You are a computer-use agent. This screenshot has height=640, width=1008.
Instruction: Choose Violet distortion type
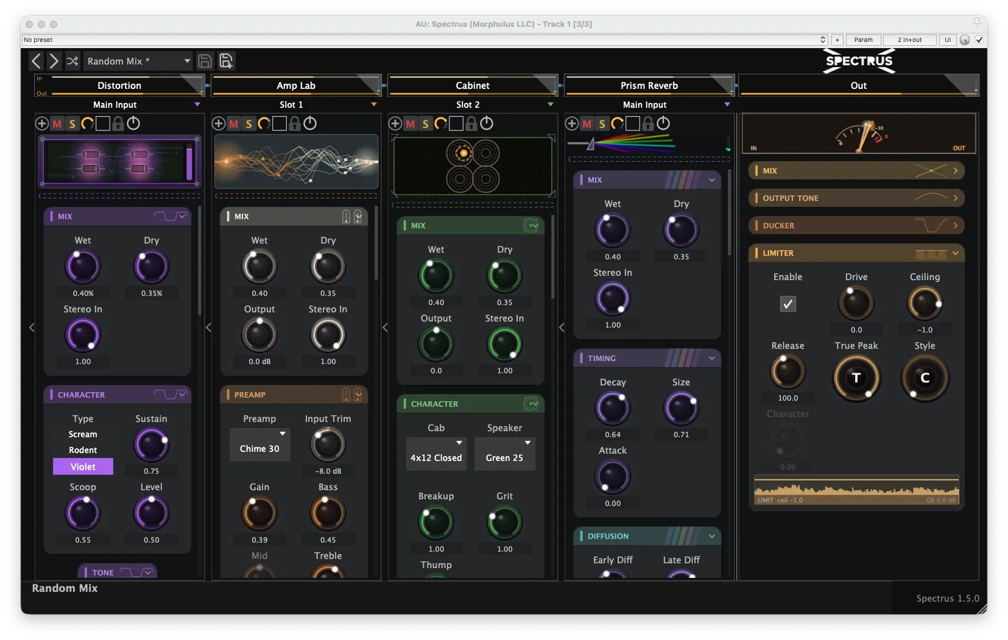[83, 466]
